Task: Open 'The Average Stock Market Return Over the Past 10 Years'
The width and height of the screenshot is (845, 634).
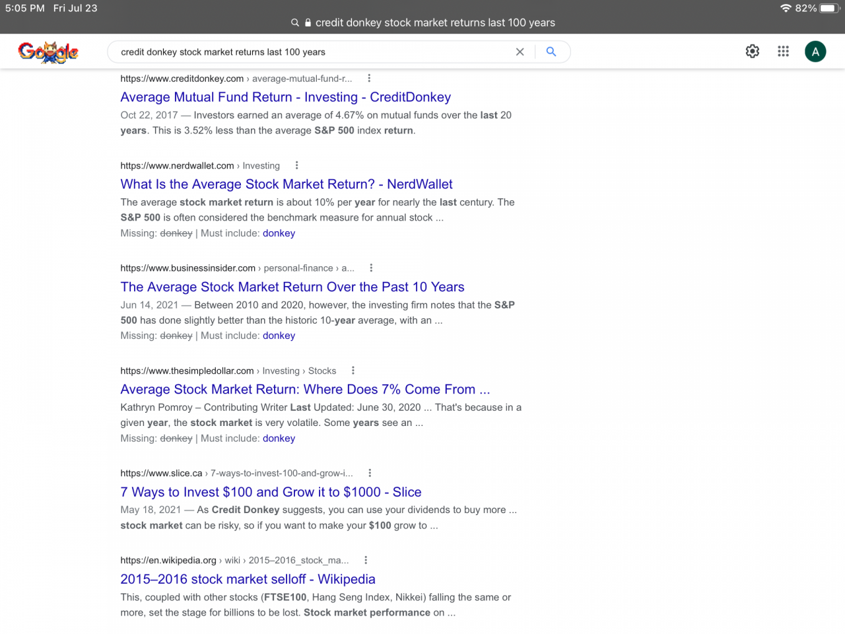Action: coord(292,287)
